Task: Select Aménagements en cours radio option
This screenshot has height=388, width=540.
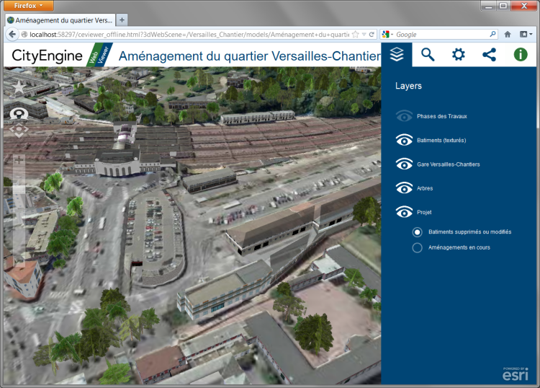Action: pyautogui.click(x=417, y=247)
